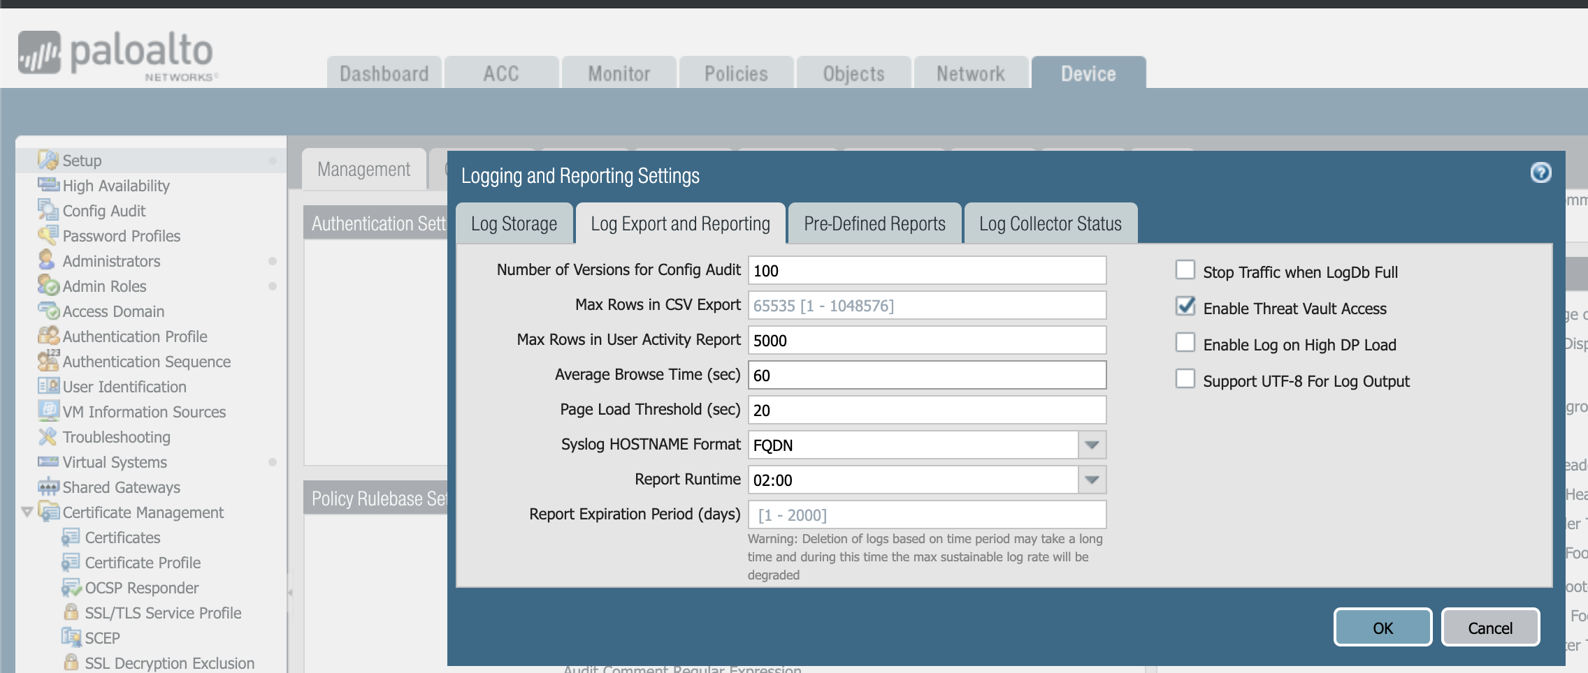
Task: Cancel the Logging and Reporting dialog
Action: point(1489,628)
